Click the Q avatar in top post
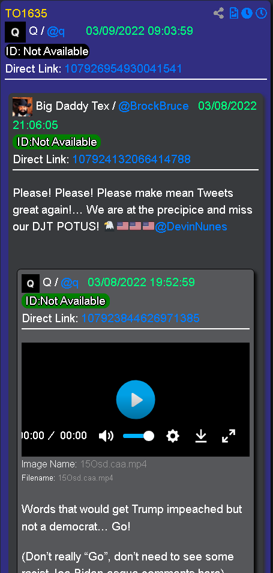The image size is (273, 573). pyautogui.click(x=15, y=32)
